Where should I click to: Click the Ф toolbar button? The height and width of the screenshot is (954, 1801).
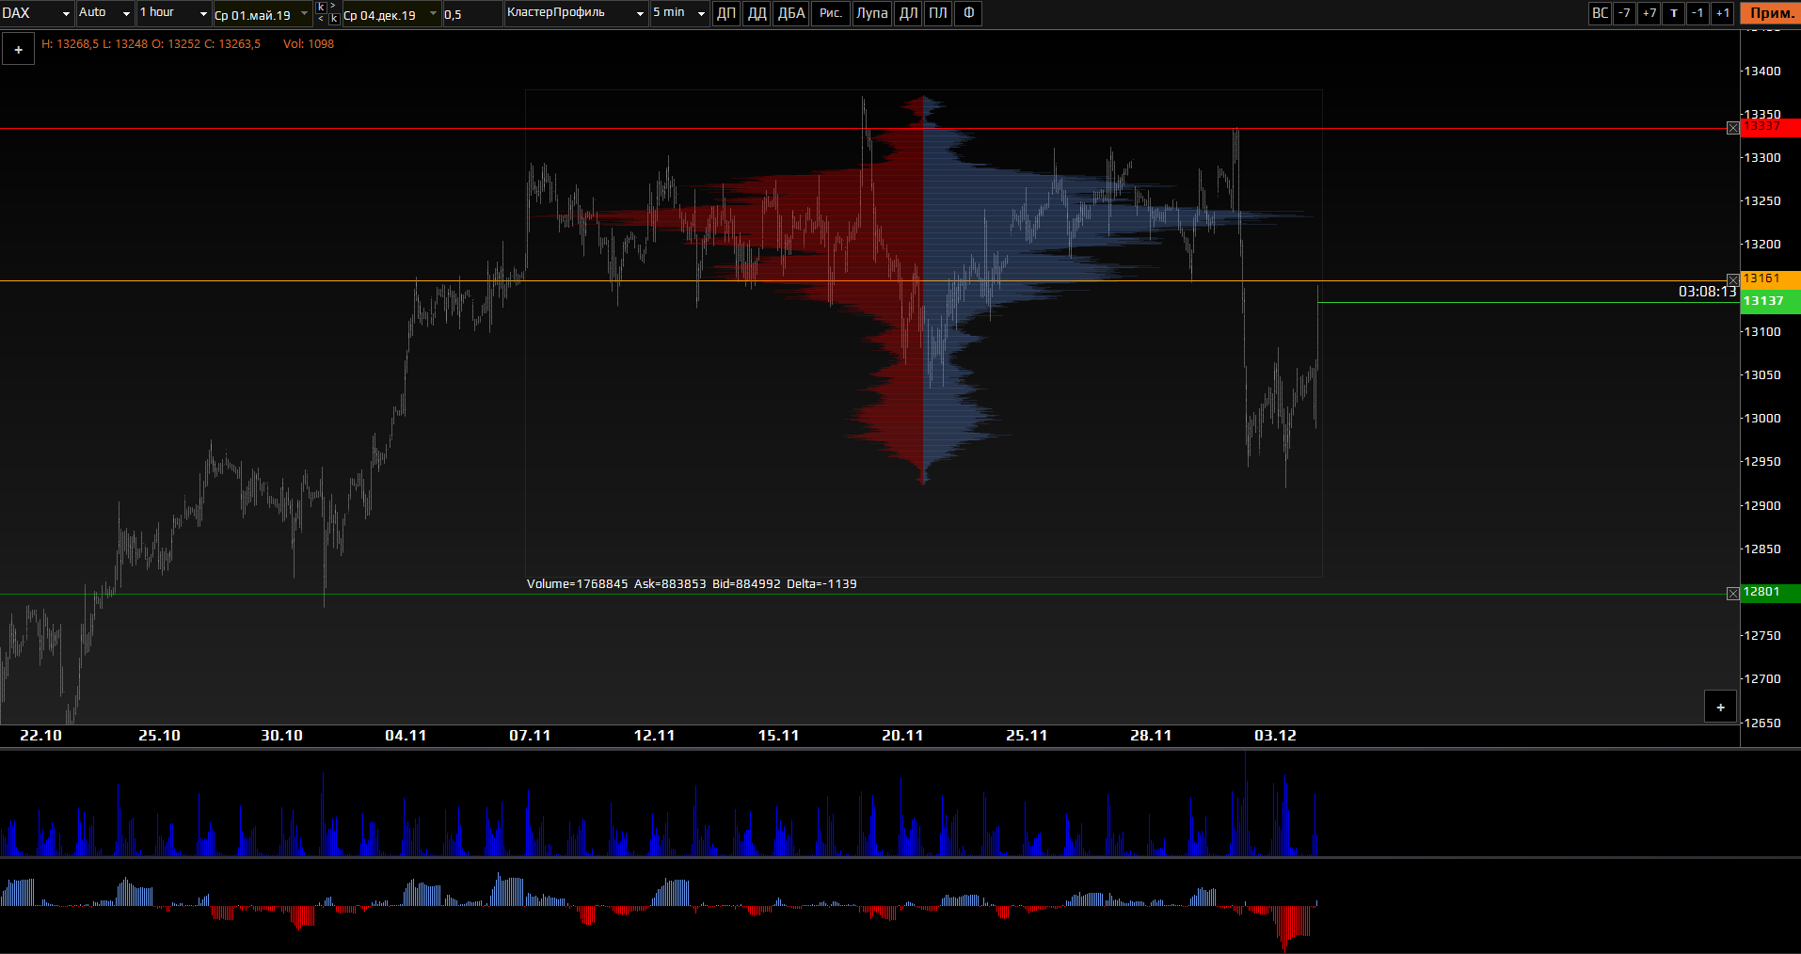pos(968,13)
